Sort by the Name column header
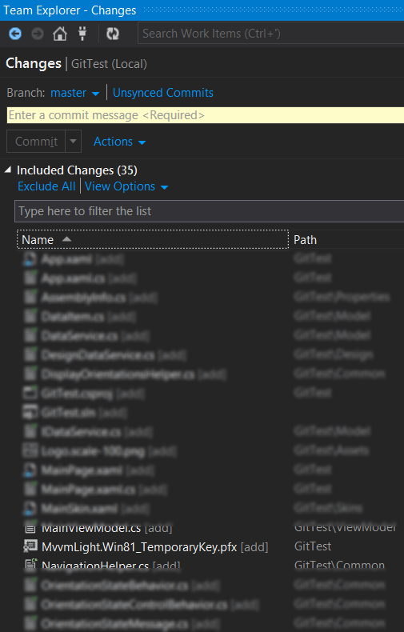The width and height of the screenshot is (404, 632). (153, 240)
